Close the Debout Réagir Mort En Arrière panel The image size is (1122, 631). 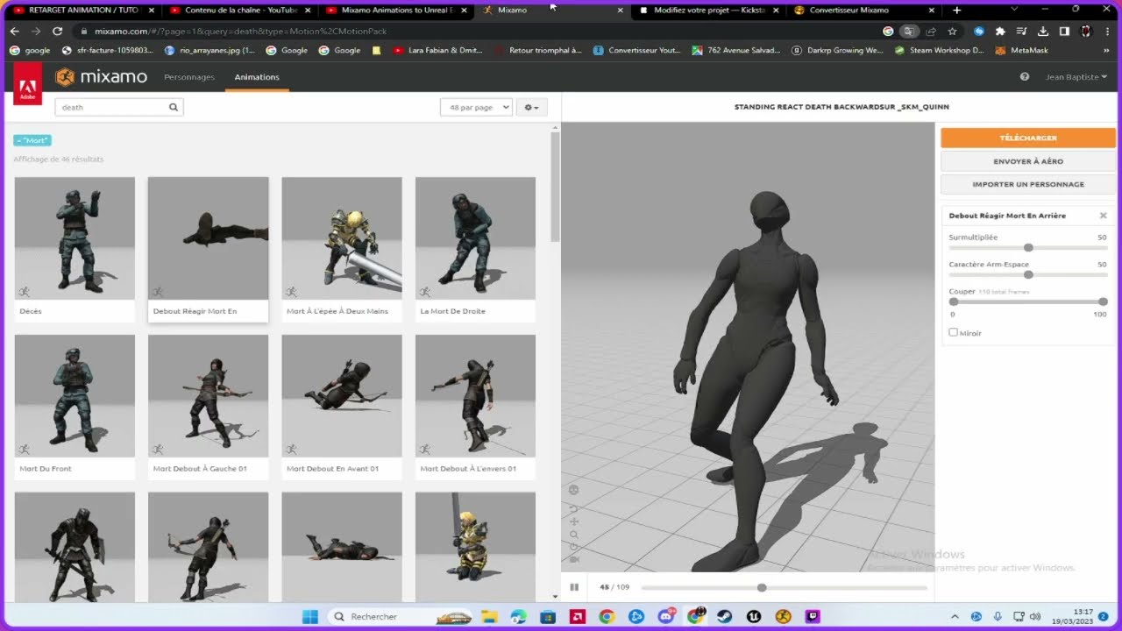(1103, 216)
